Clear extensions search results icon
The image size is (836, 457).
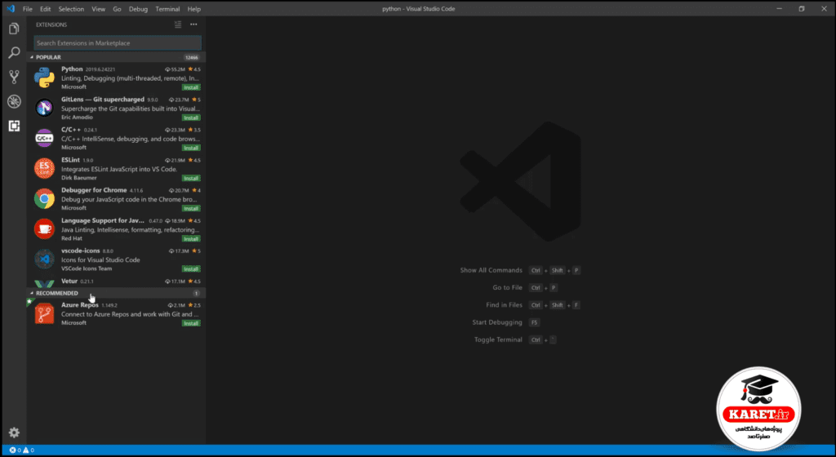pyautogui.click(x=178, y=24)
